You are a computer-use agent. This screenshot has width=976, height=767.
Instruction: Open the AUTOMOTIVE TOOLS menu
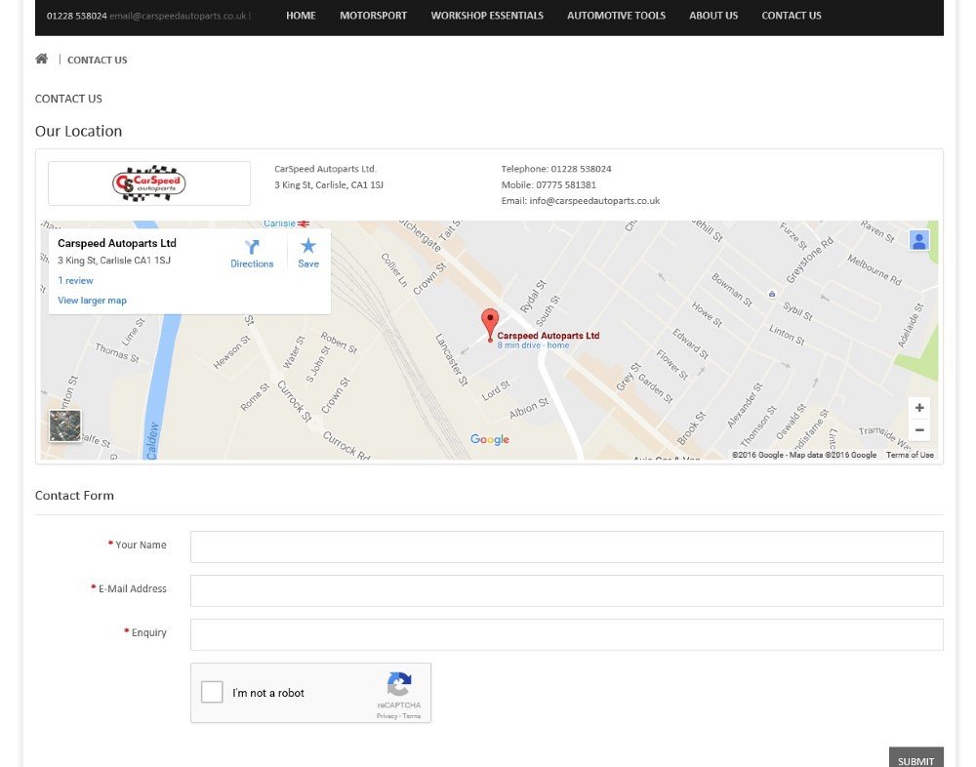[616, 16]
